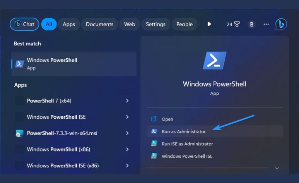Click the large PowerShell logo in details pane

215,61
